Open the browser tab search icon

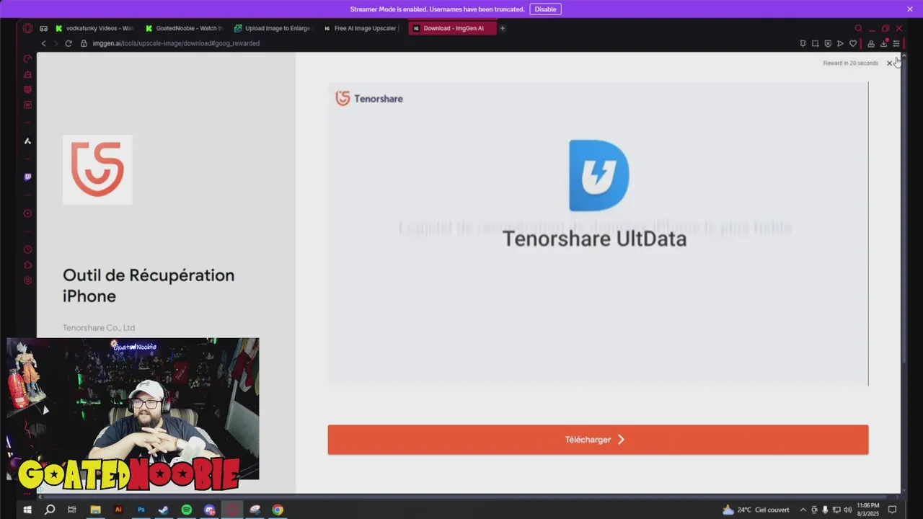pyautogui.click(x=858, y=28)
